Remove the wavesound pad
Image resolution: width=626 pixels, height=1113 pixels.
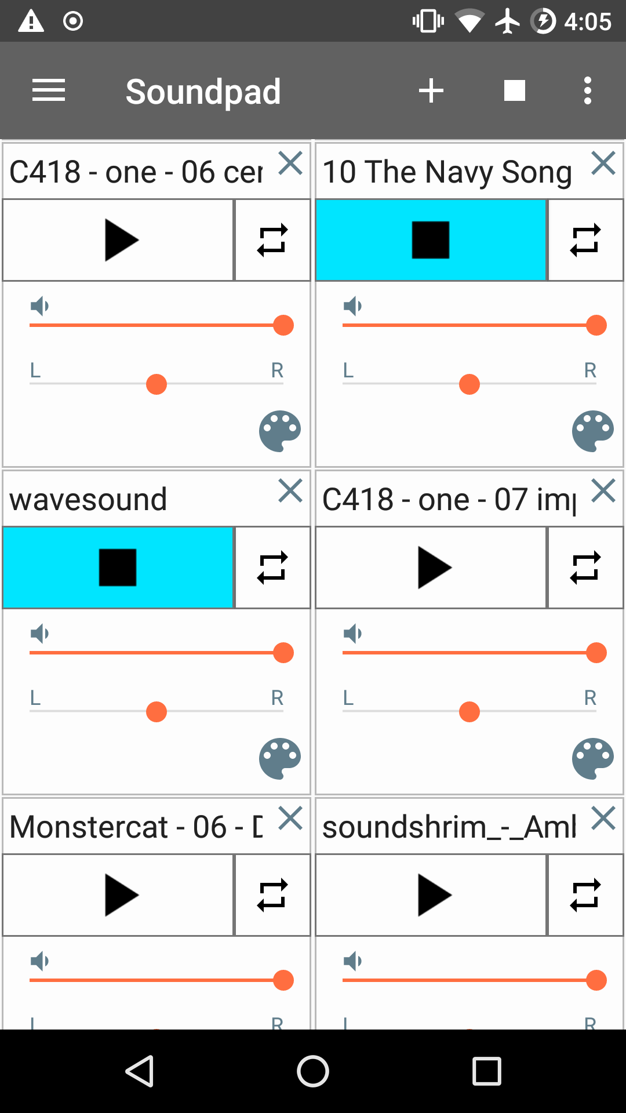click(x=290, y=491)
